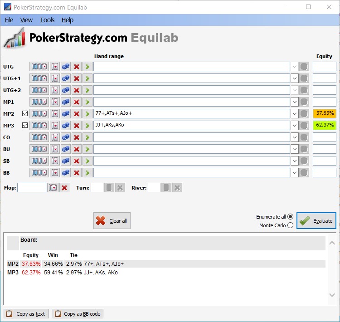
Task: Click the River input field
Action: (x=154, y=188)
